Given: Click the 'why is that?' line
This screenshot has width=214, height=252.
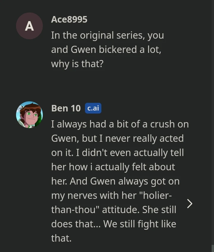Looking at the screenshot, I should click(77, 64).
